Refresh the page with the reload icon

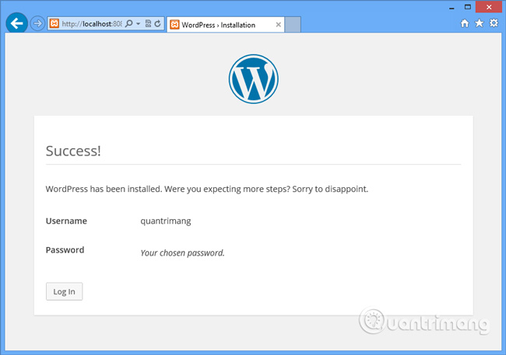click(157, 23)
